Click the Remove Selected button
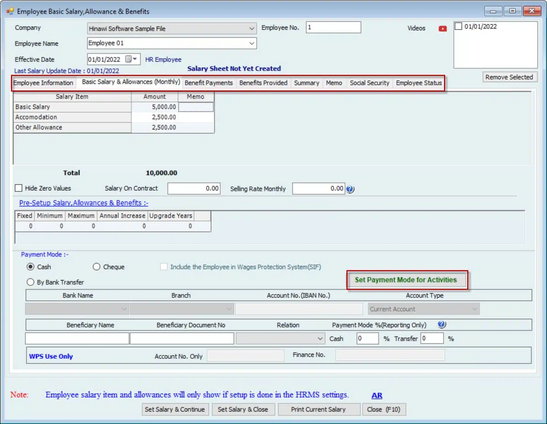Viewport: 547px width, 424px height. click(509, 77)
